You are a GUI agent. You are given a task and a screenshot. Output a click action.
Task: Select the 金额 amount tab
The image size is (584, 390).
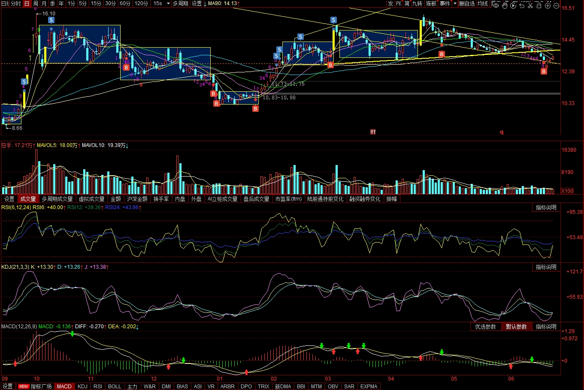(116, 199)
